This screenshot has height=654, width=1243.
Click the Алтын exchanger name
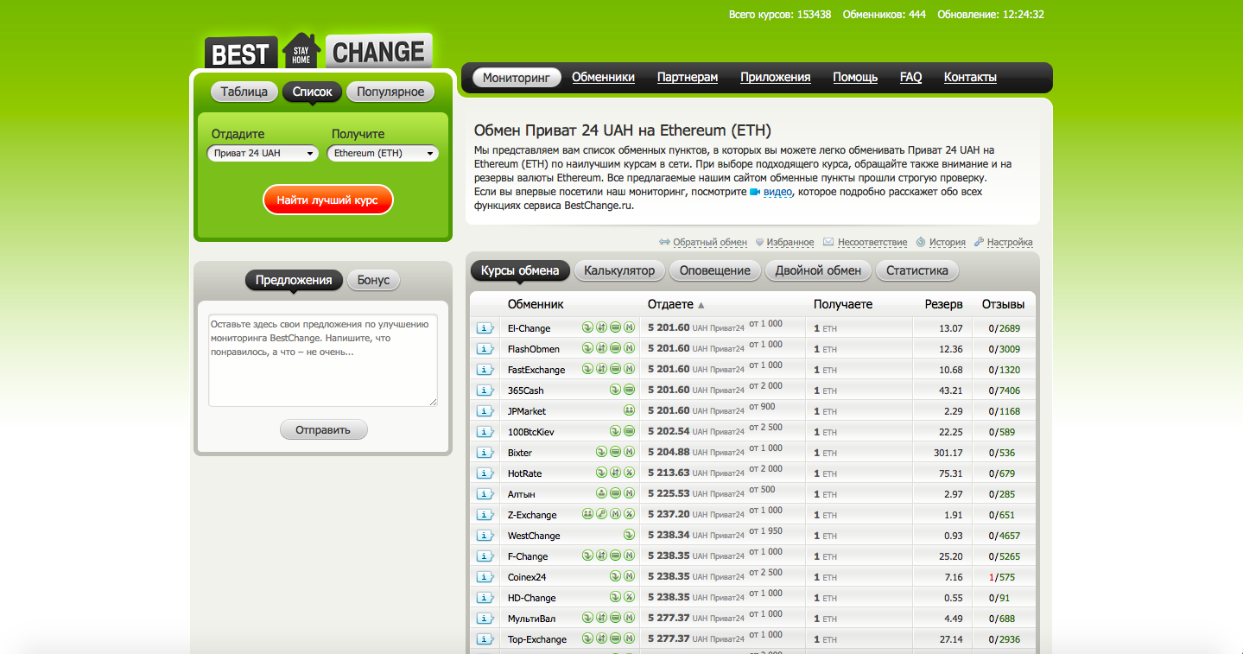coord(522,495)
